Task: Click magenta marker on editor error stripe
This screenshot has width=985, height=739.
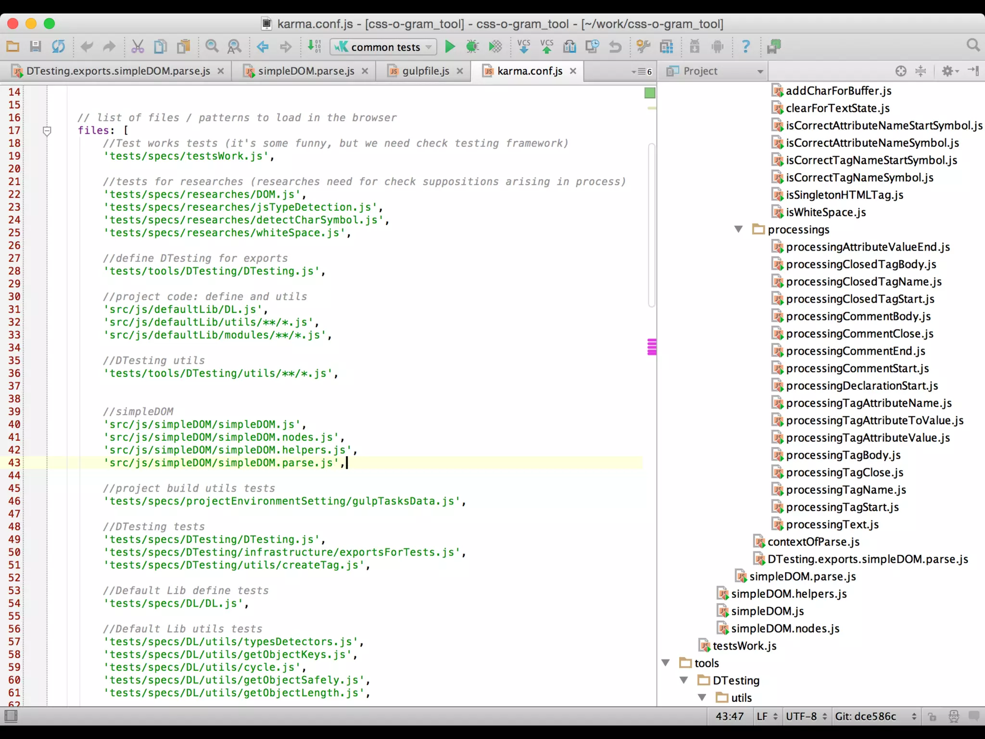Action: (x=652, y=346)
